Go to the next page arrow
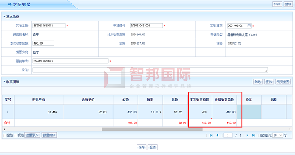The image size is (295, 155). (x=247, y=135)
